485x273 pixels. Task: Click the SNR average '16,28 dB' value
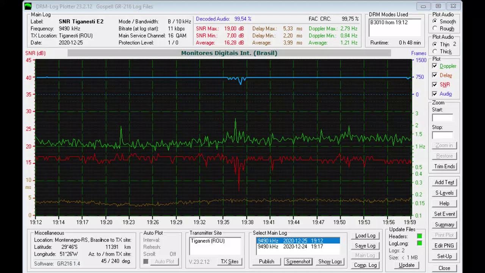click(x=234, y=43)
